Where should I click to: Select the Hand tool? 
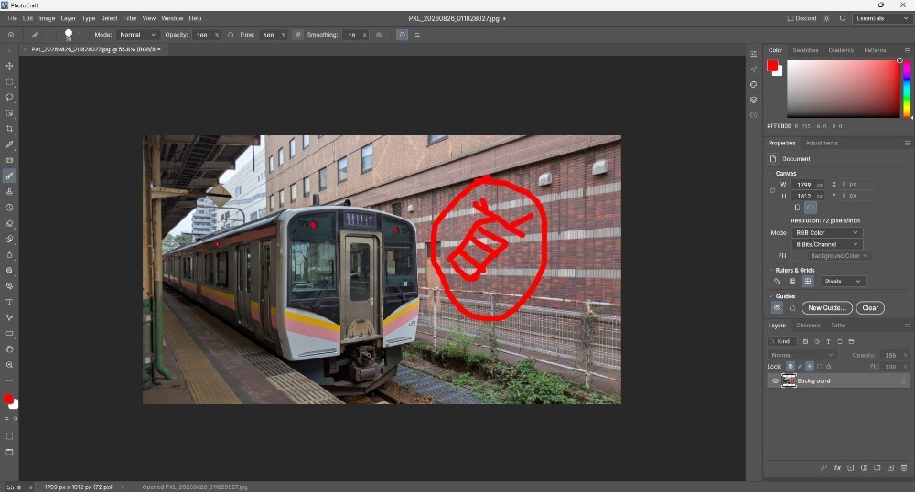9,349
